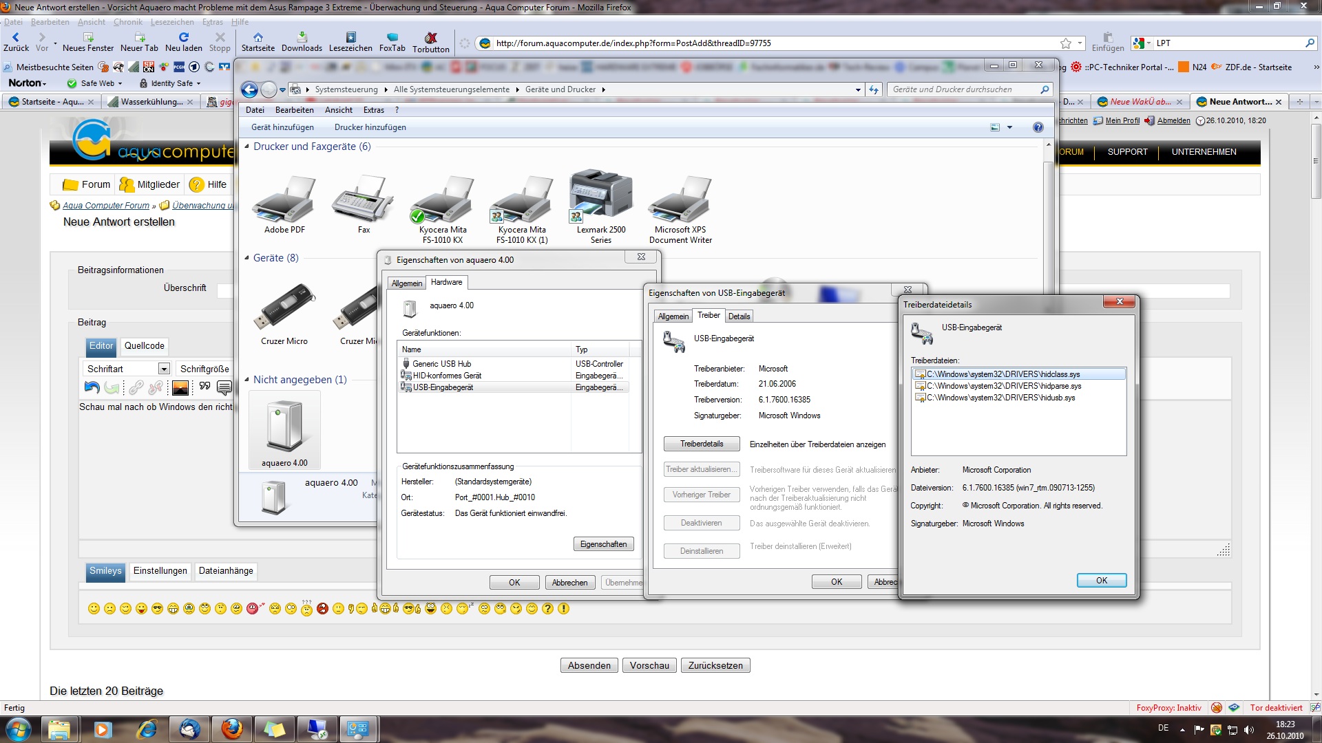Click the Firefox Downloads toolbar icon
The image size is (1322, 743).
click(x=302, y=37)
